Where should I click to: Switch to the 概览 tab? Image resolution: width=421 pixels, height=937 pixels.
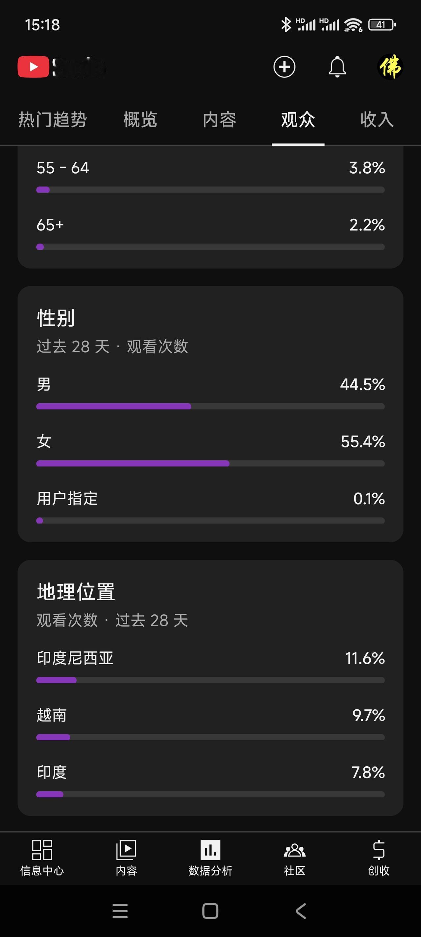(x=140, y=120)
